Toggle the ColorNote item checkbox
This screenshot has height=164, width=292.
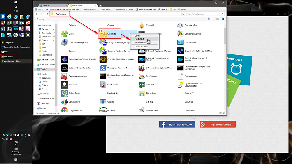tap(100, 31)
